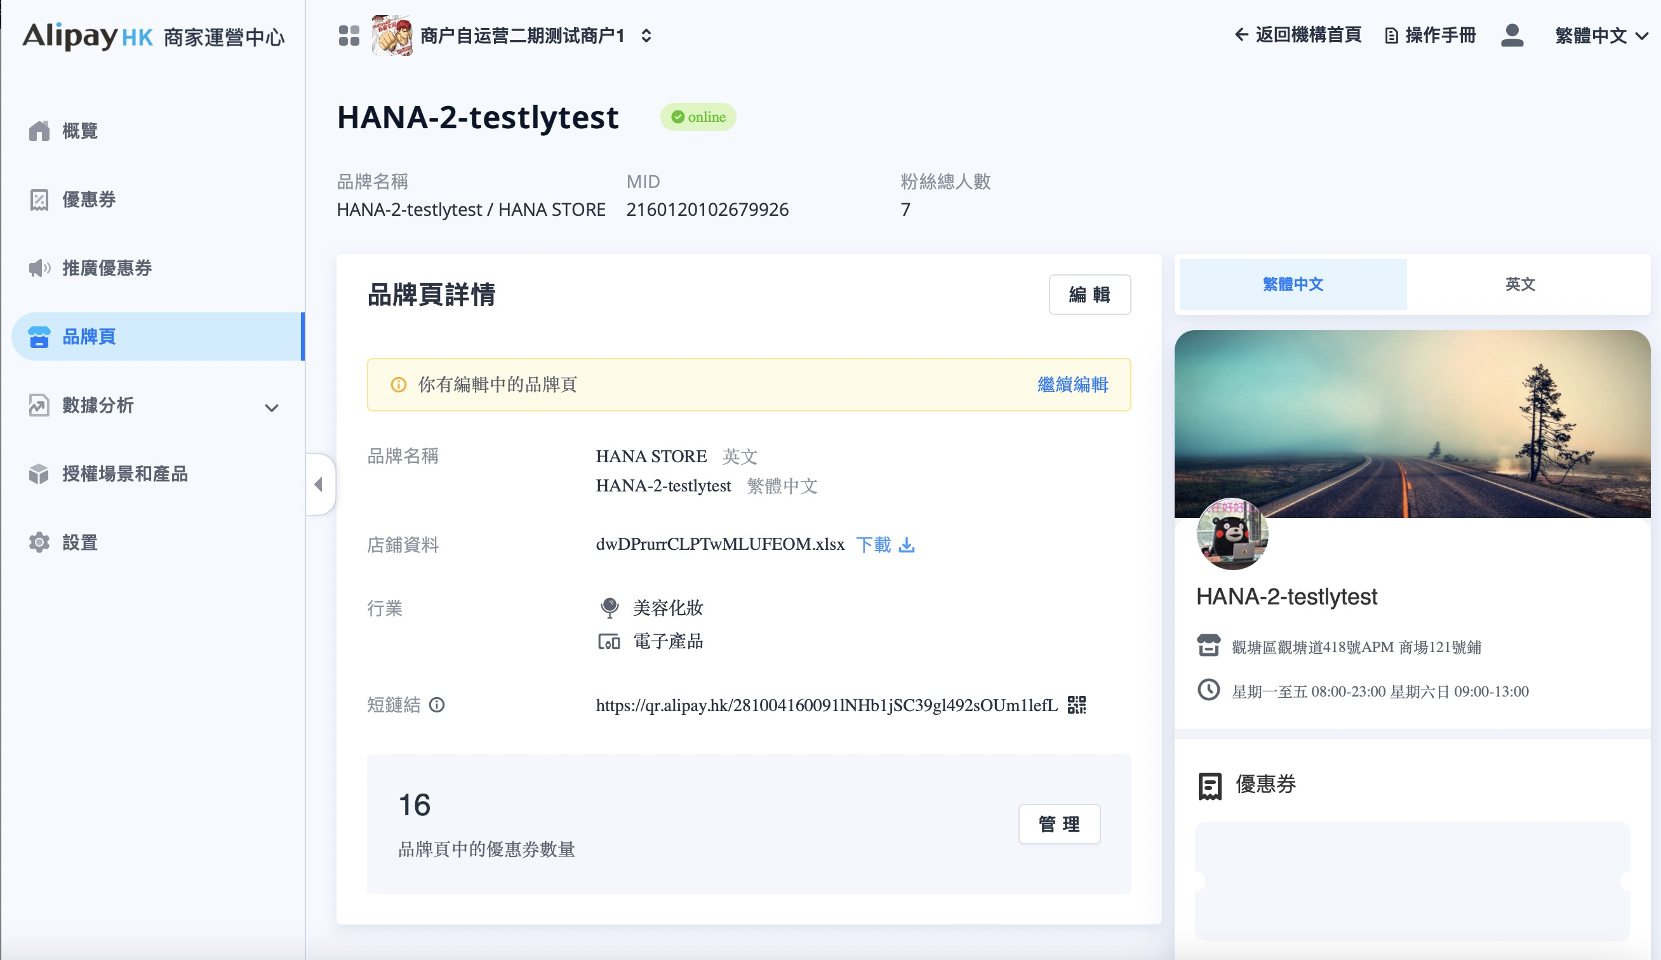
Task: Open the merchant switcher dropdown arrows
Action: [646, 36]
